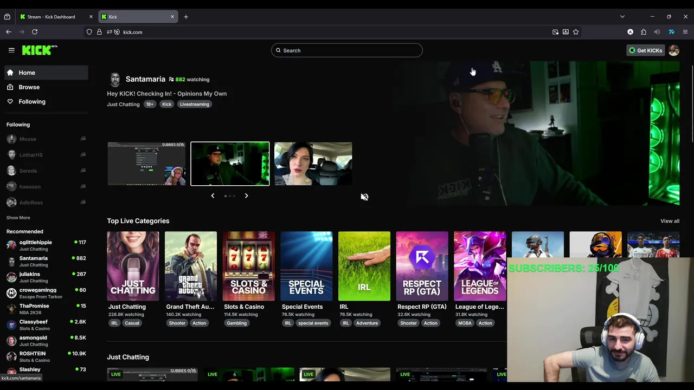
Task: Unmute the featured stream volume icon
Action: (364, 197)
